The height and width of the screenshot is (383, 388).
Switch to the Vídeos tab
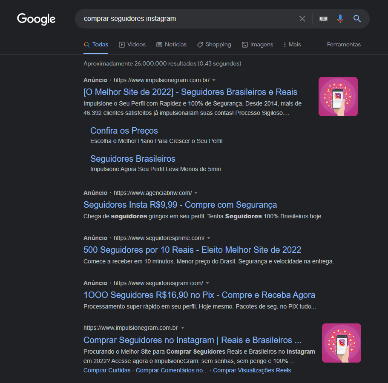[x=132, y=45]
